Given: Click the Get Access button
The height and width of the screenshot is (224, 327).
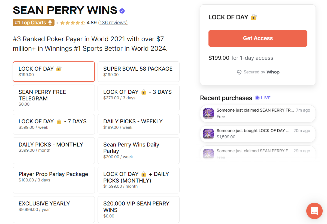Looking at the screenshot, I should 258,38.
